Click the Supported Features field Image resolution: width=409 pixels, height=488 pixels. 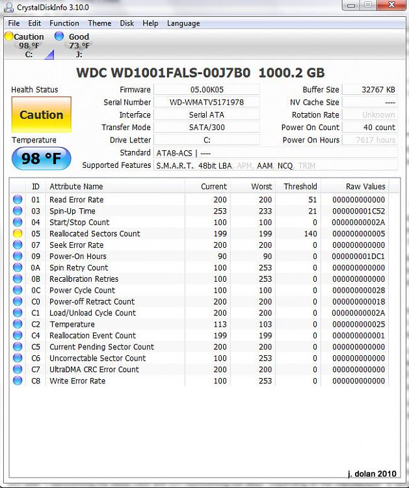coord(276,165)
